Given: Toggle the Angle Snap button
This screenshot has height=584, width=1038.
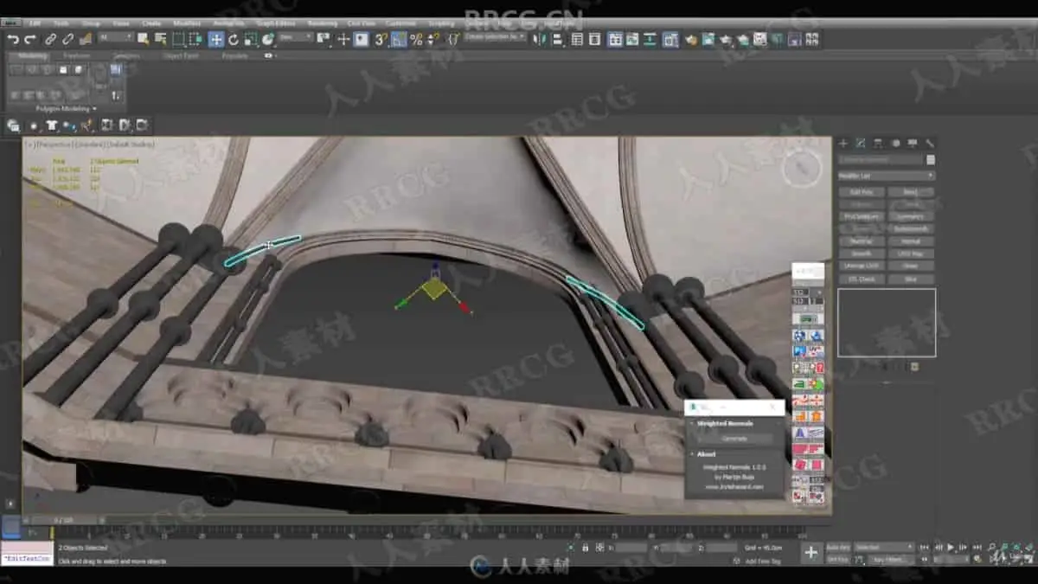Looking at the screenshot, I should click(398, 39).
